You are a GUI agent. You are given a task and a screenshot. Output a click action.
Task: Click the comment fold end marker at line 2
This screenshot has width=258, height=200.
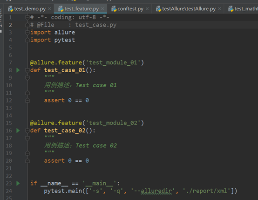coord(27,25)
